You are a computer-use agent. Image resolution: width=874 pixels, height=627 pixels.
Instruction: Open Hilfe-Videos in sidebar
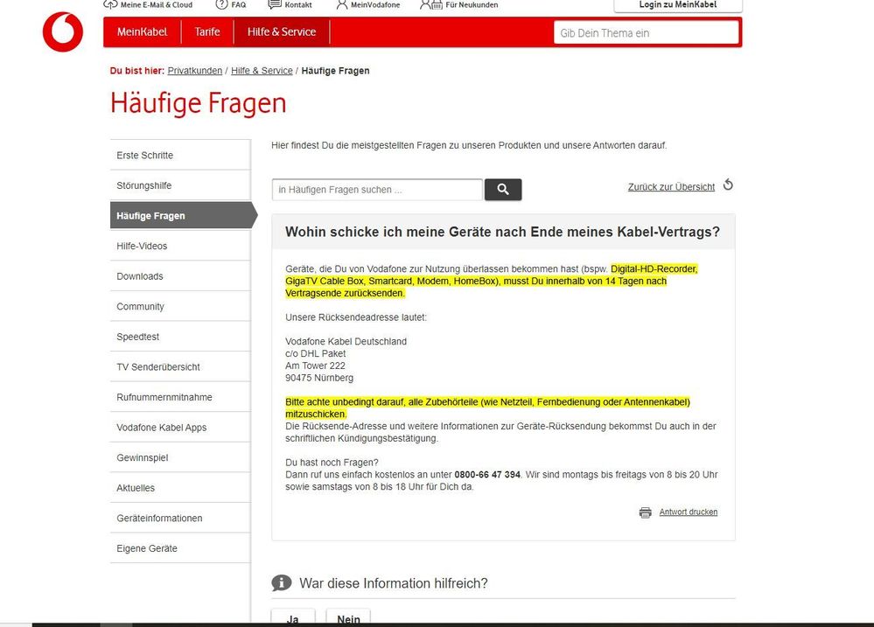coord(180,246)
